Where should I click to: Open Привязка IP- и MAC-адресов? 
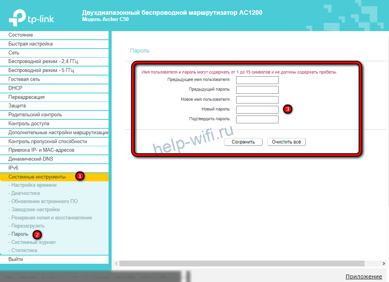54,150
